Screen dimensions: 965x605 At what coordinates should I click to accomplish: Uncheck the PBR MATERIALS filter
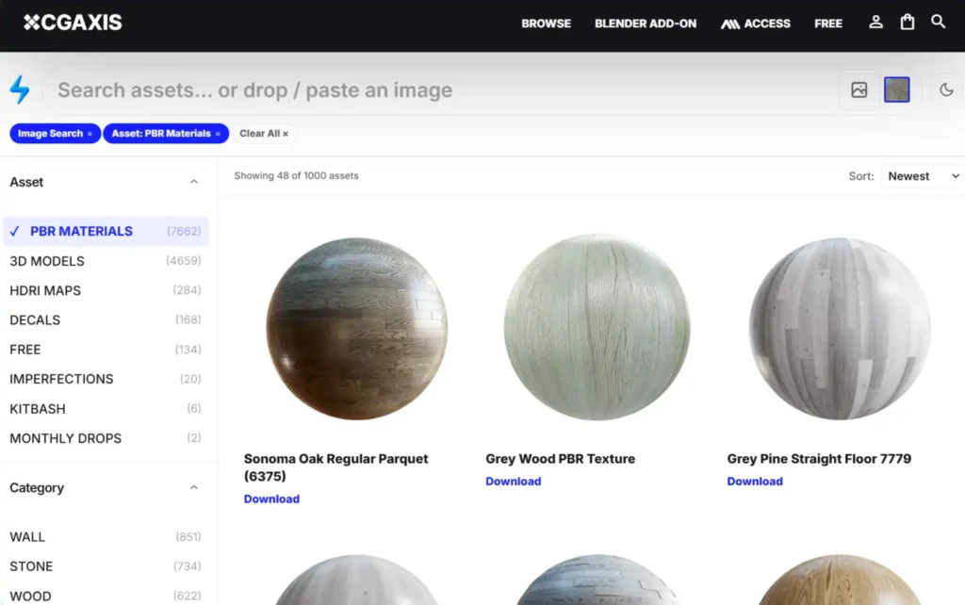tap(81, 231)
